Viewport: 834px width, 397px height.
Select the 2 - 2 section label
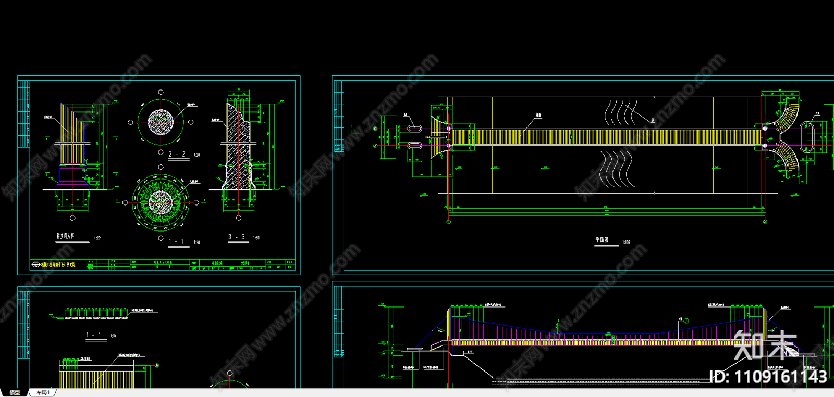177,155
